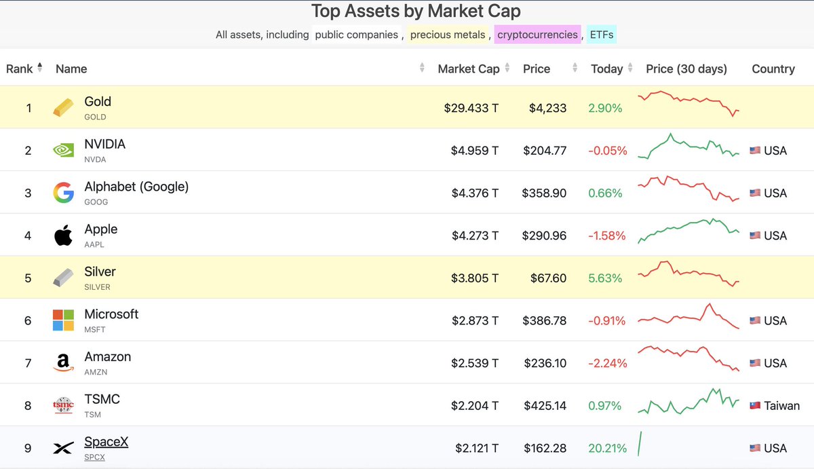This screenshot has width=814, height=469.
Task: Click the Taiwan flag in TSMC row
Action: point(755,406)
